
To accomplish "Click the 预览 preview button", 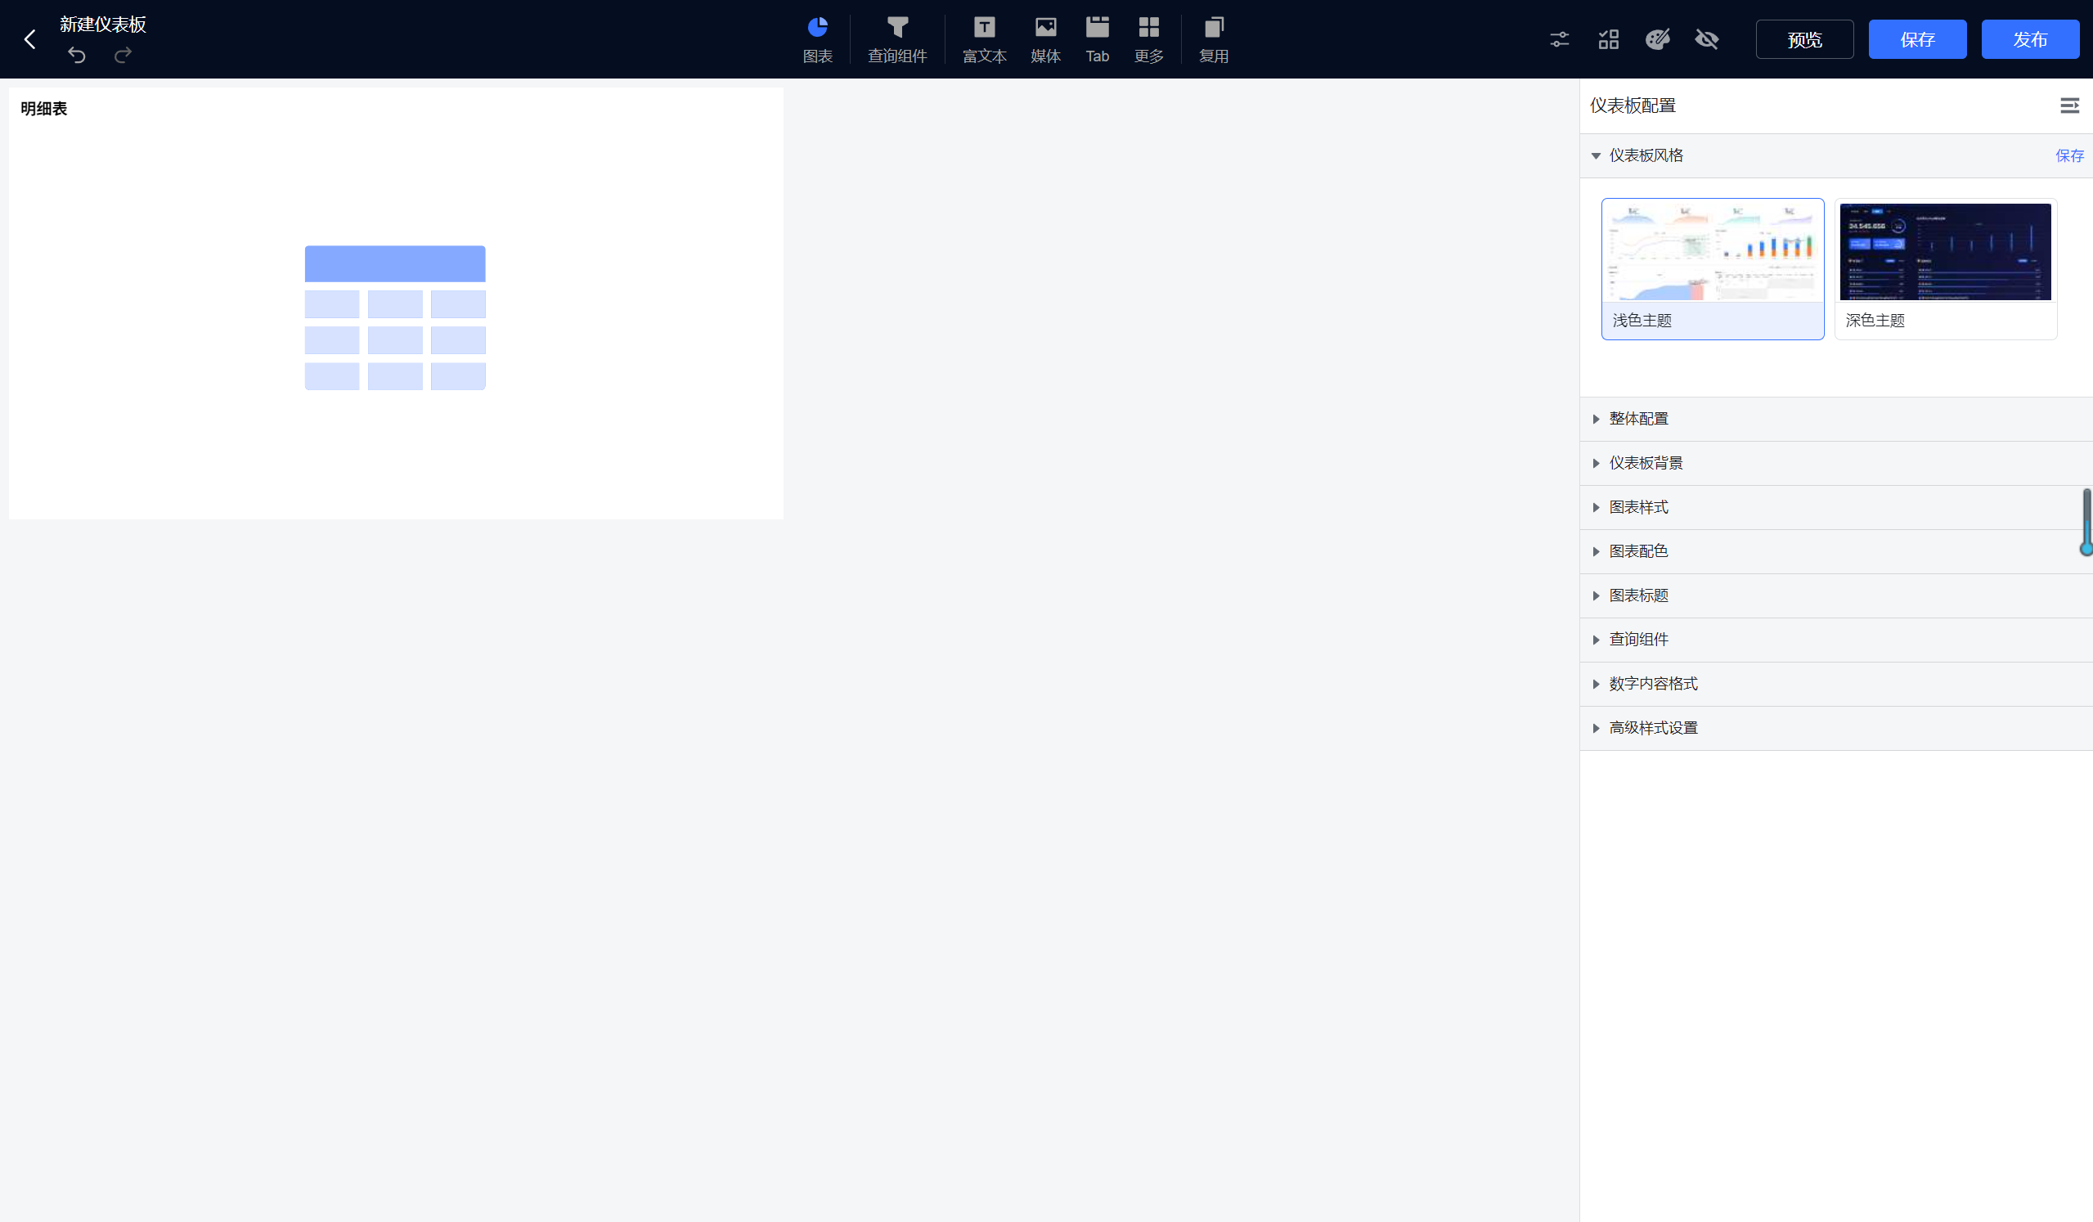I will pos(1804,39).
